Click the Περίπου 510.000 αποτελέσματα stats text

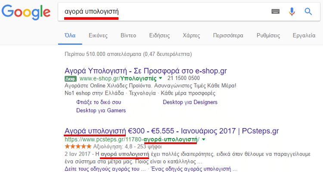128,54
